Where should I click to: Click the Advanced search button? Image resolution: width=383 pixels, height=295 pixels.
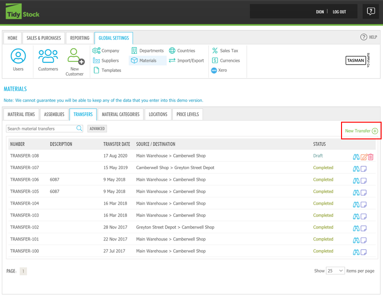pyautogui.click(x=97, y=129)
